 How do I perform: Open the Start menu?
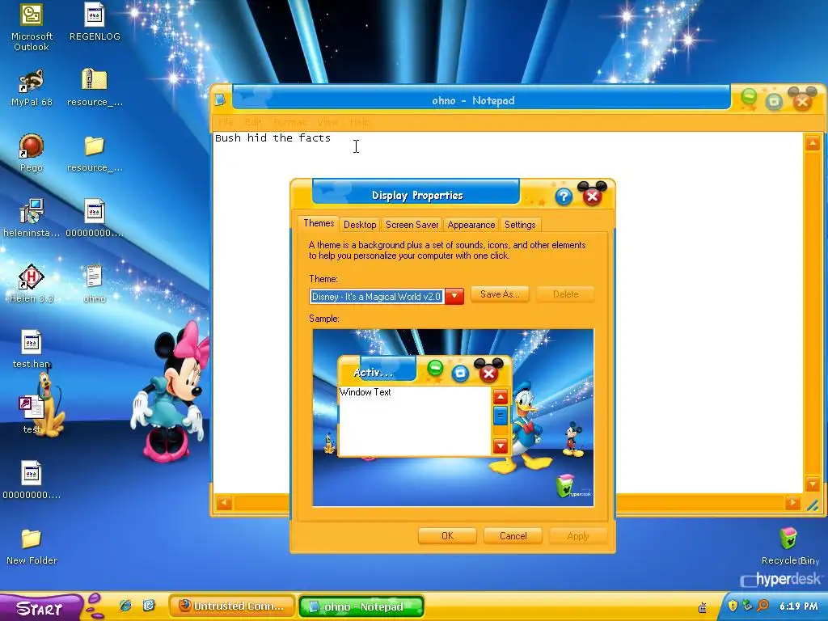[40, 608]
